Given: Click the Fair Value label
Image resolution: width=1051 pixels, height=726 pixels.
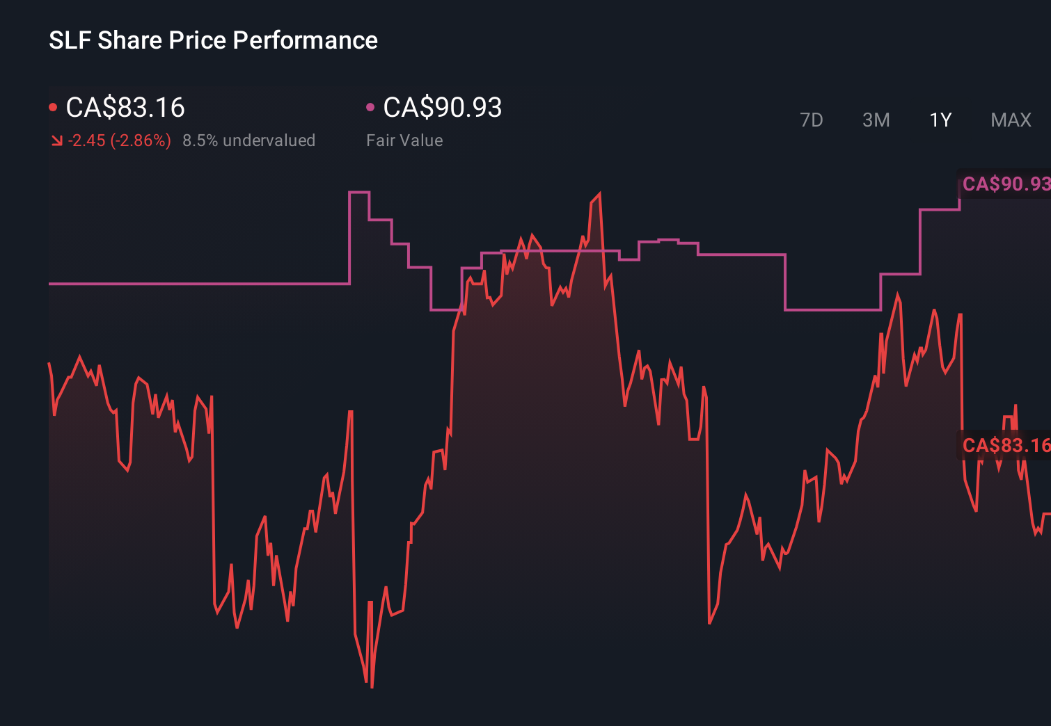Looking at the screenshot, I should point(404,140).
